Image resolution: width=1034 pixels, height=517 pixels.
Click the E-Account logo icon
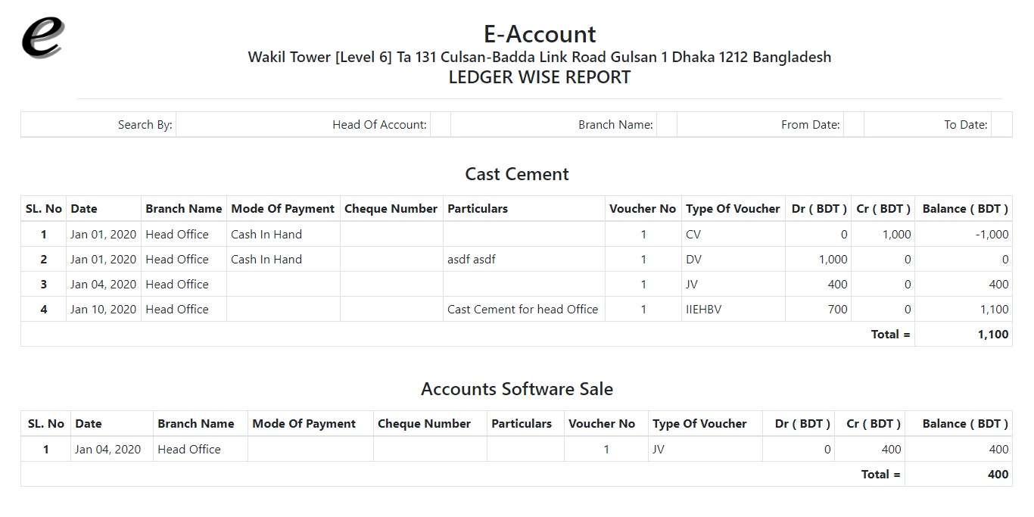coord(42,36)
